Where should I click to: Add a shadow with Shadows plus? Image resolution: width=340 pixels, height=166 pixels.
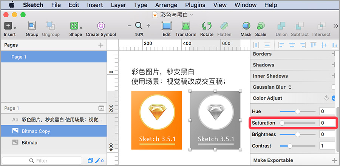334,65
